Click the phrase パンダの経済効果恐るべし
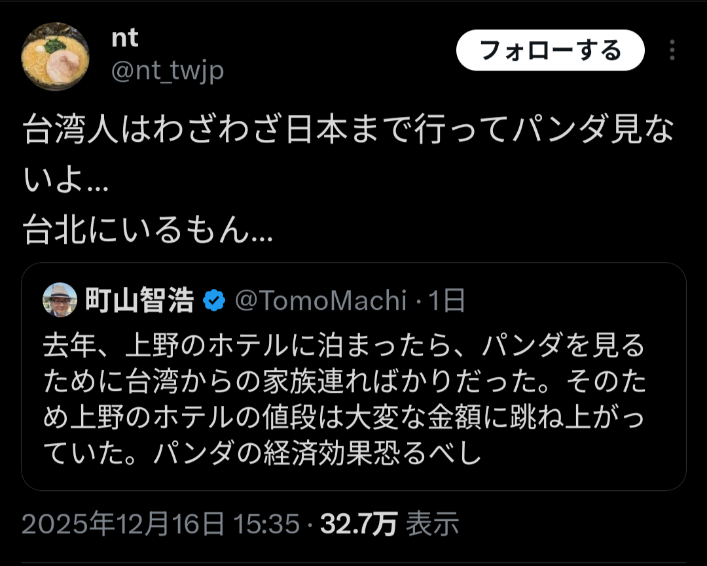This screenshot has height=566, width=707. tap(318, 453)
